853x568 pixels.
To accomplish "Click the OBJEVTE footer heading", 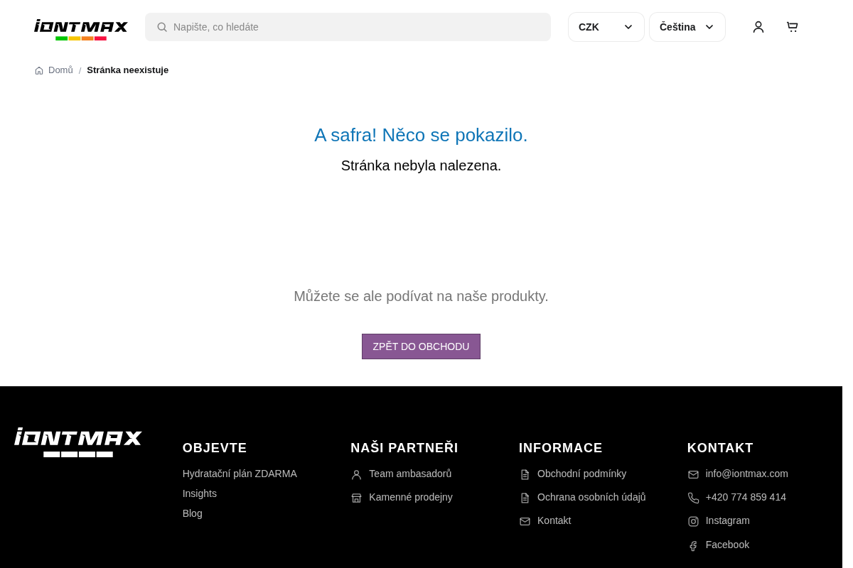I will (215, 448).
